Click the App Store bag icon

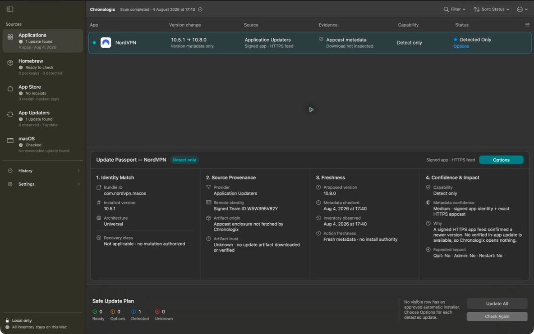tap(10, 88)
